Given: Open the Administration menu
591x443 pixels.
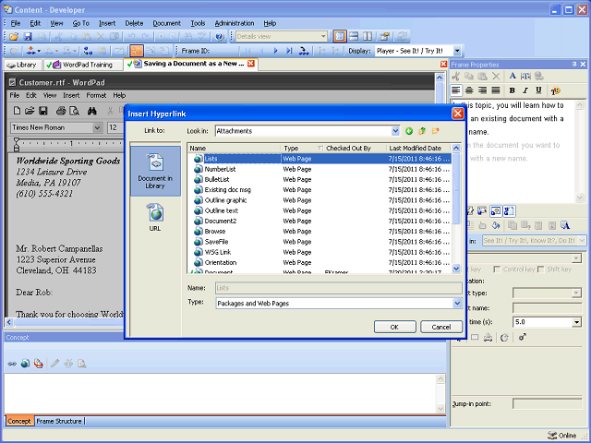Looking at the screenshot, I should (x=235, y=23).
